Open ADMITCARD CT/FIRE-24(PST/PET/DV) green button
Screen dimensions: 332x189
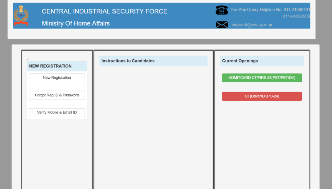click(x=262, y=78)
